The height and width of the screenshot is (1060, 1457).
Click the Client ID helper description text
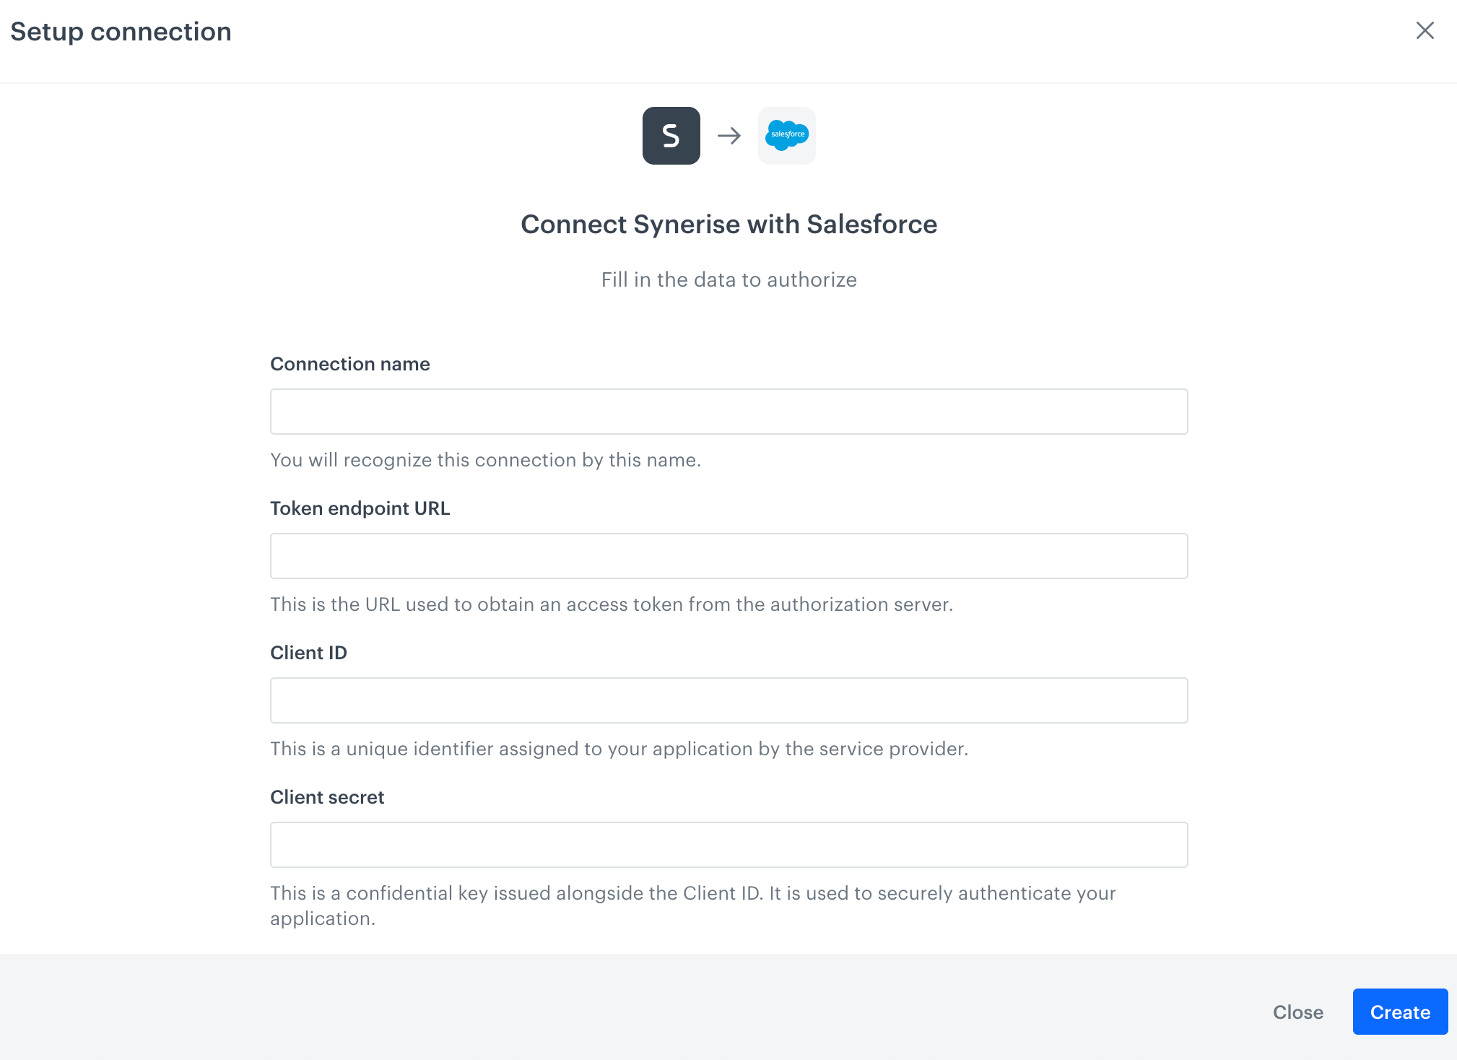point(619,749)
